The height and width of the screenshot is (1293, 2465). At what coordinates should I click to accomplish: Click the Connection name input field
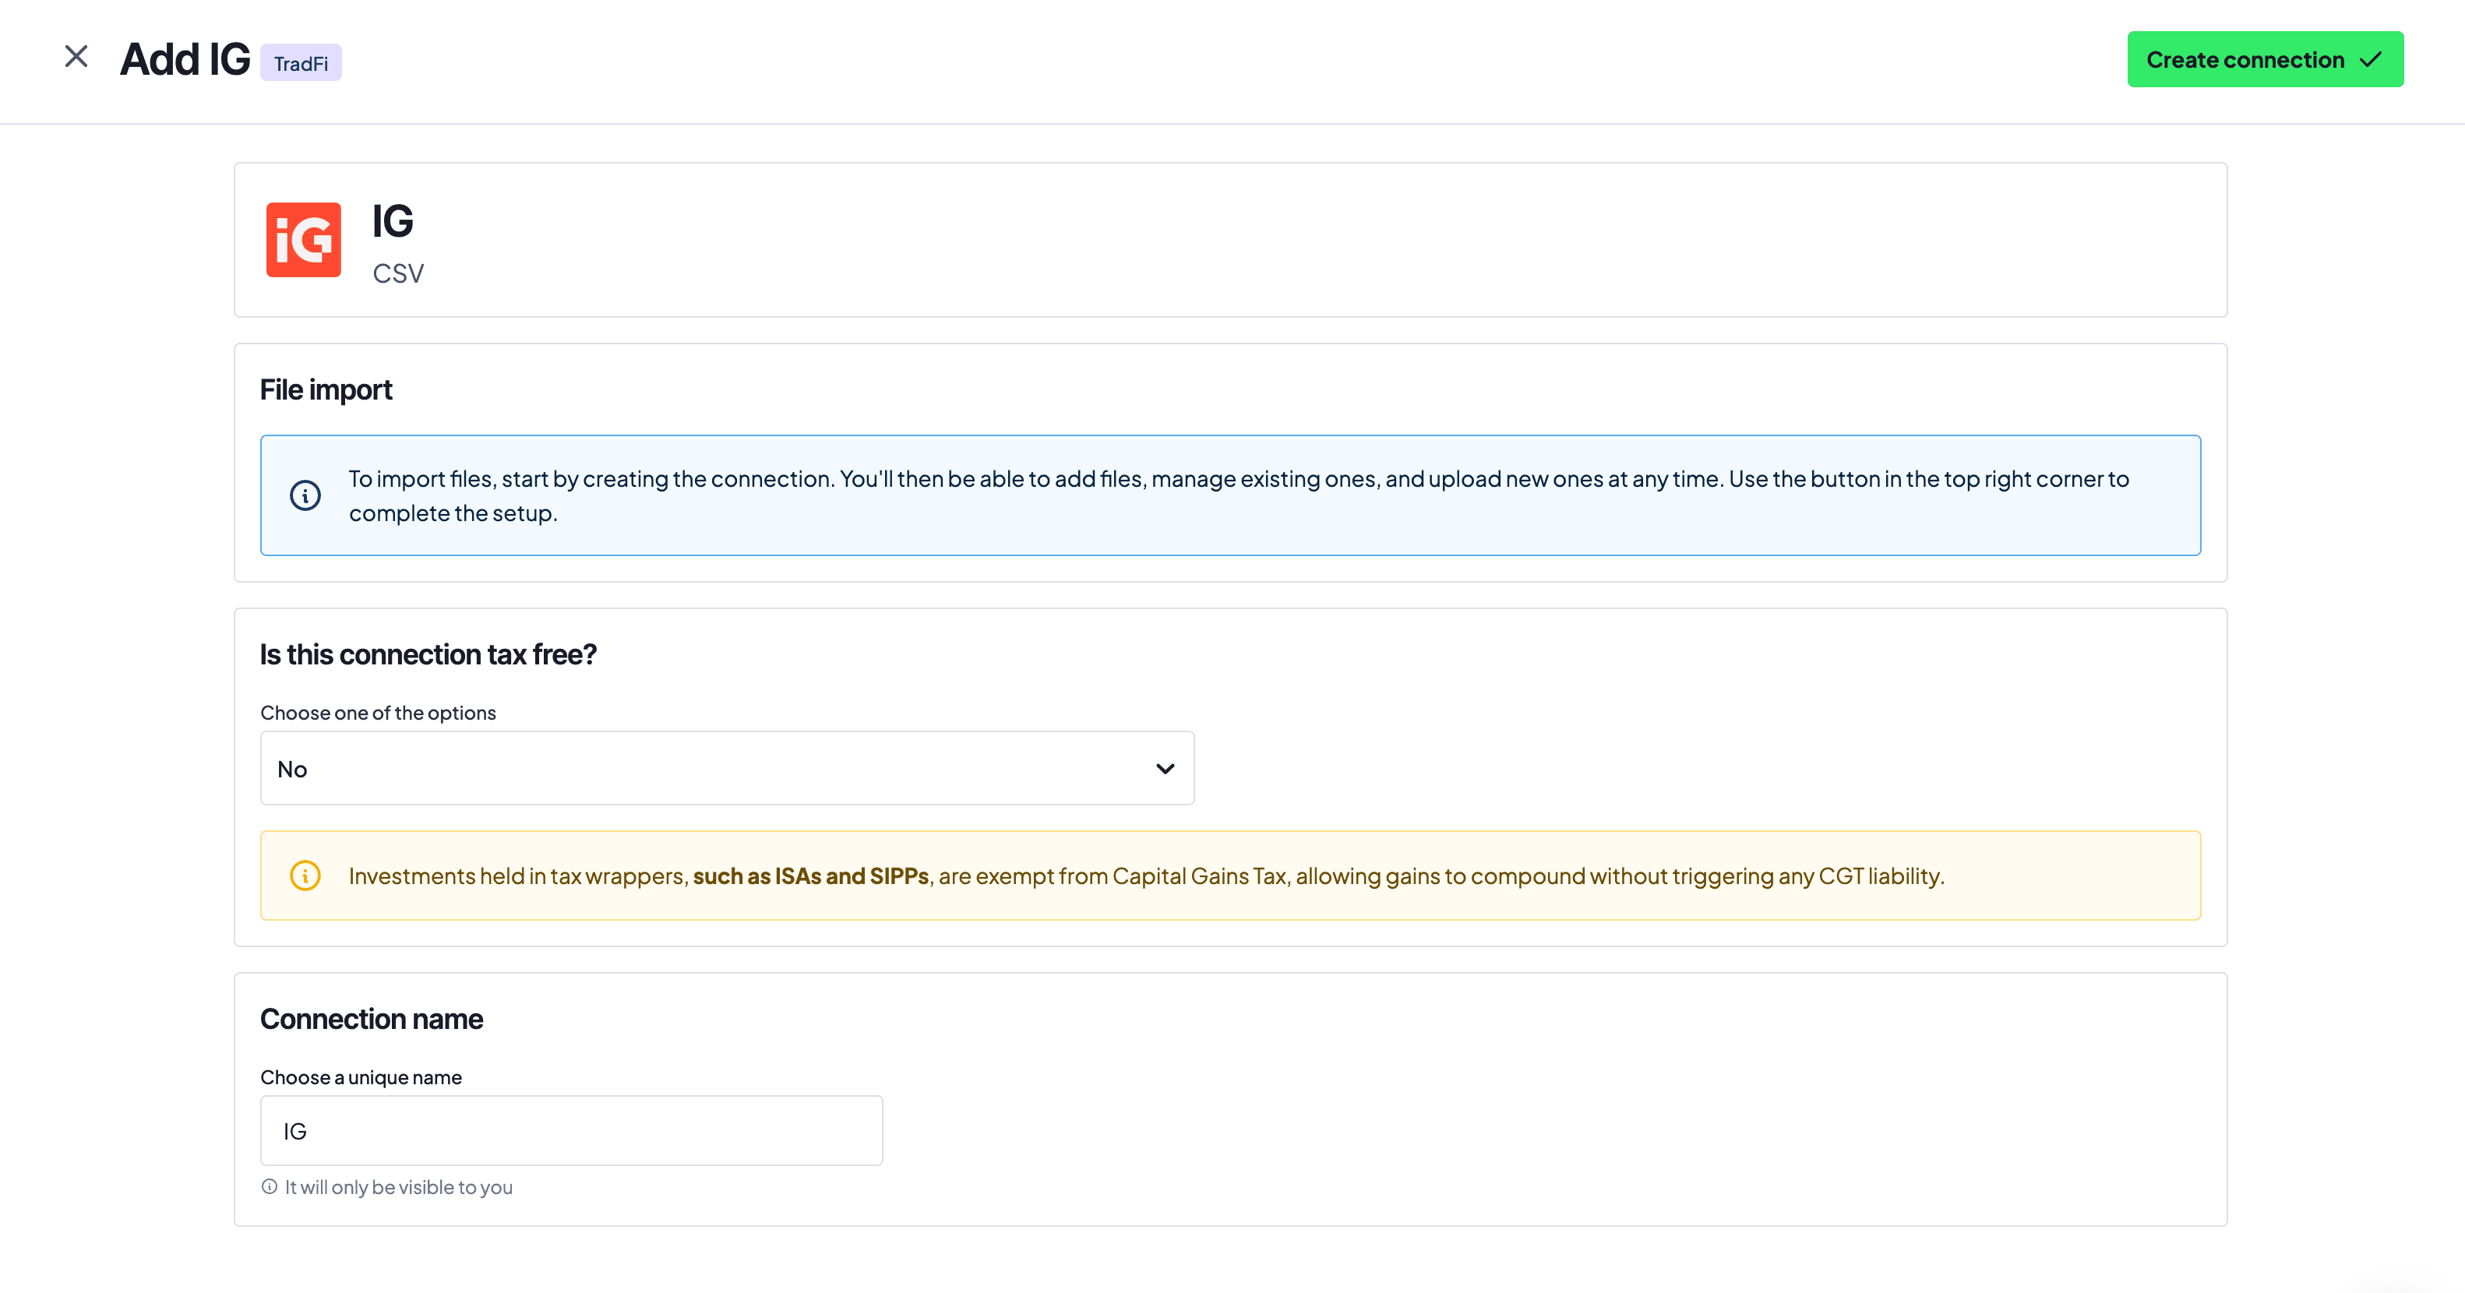click(571, 1131)
